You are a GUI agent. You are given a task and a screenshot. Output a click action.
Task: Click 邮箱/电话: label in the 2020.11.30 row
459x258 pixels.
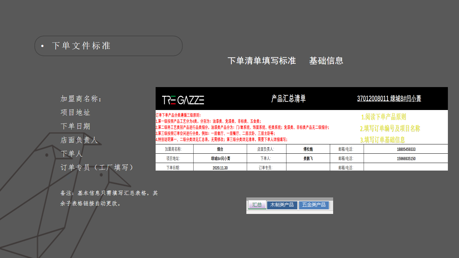point(347,167)
